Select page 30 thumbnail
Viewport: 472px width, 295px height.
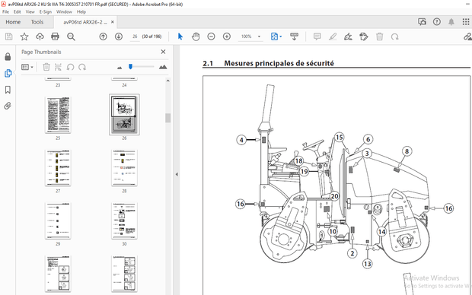(124, 220)
